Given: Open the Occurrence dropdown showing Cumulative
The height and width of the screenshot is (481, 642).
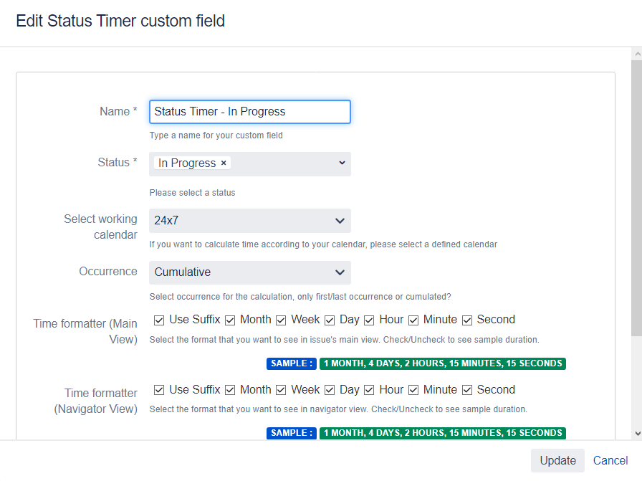Looking at the screenshot, I should tap(249, 272).
